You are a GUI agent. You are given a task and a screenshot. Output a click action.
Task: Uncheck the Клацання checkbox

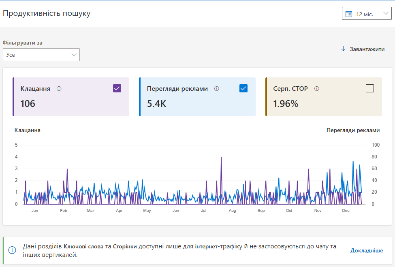tap(117, 88)
